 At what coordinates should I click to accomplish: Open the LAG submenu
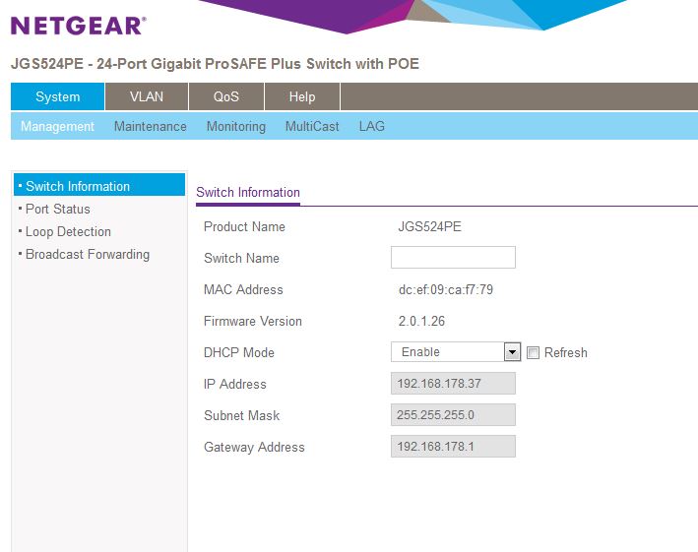coord(372,126)
